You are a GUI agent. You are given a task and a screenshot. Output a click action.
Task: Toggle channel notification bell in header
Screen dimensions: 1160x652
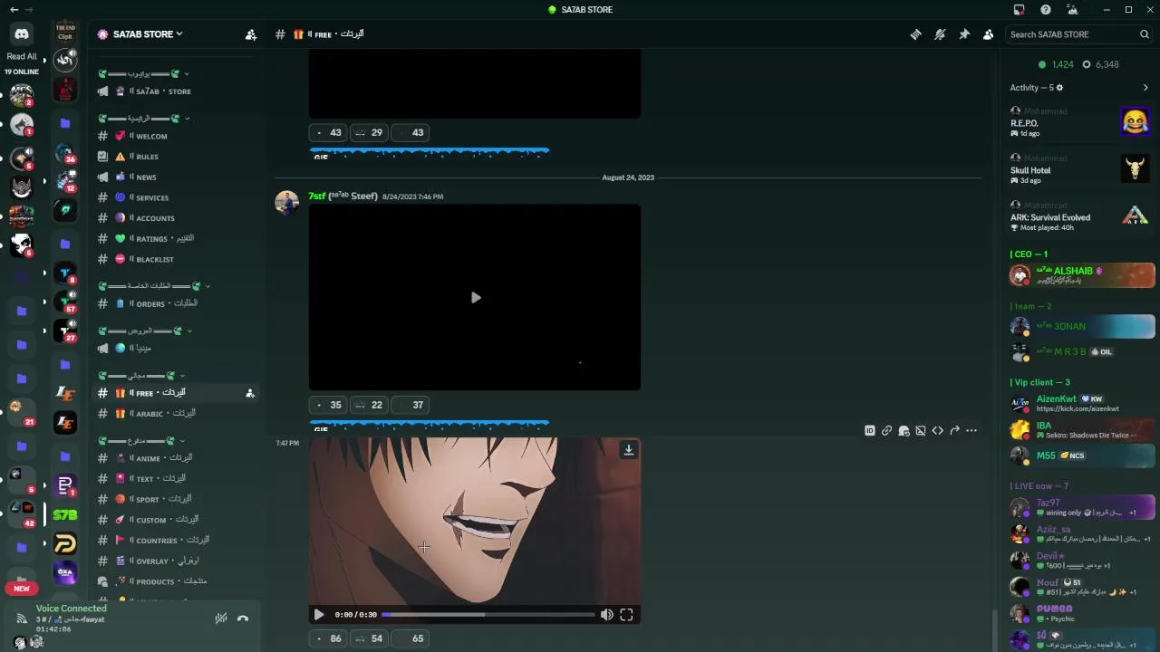tap(940, 34)
